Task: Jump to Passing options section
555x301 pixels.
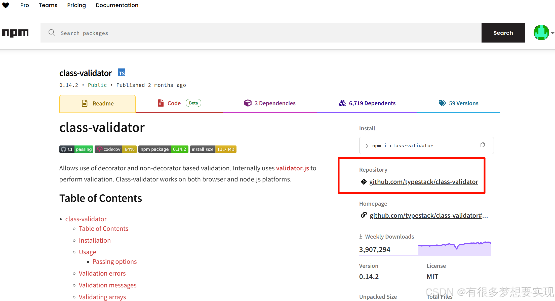Action: click(114, 261)
